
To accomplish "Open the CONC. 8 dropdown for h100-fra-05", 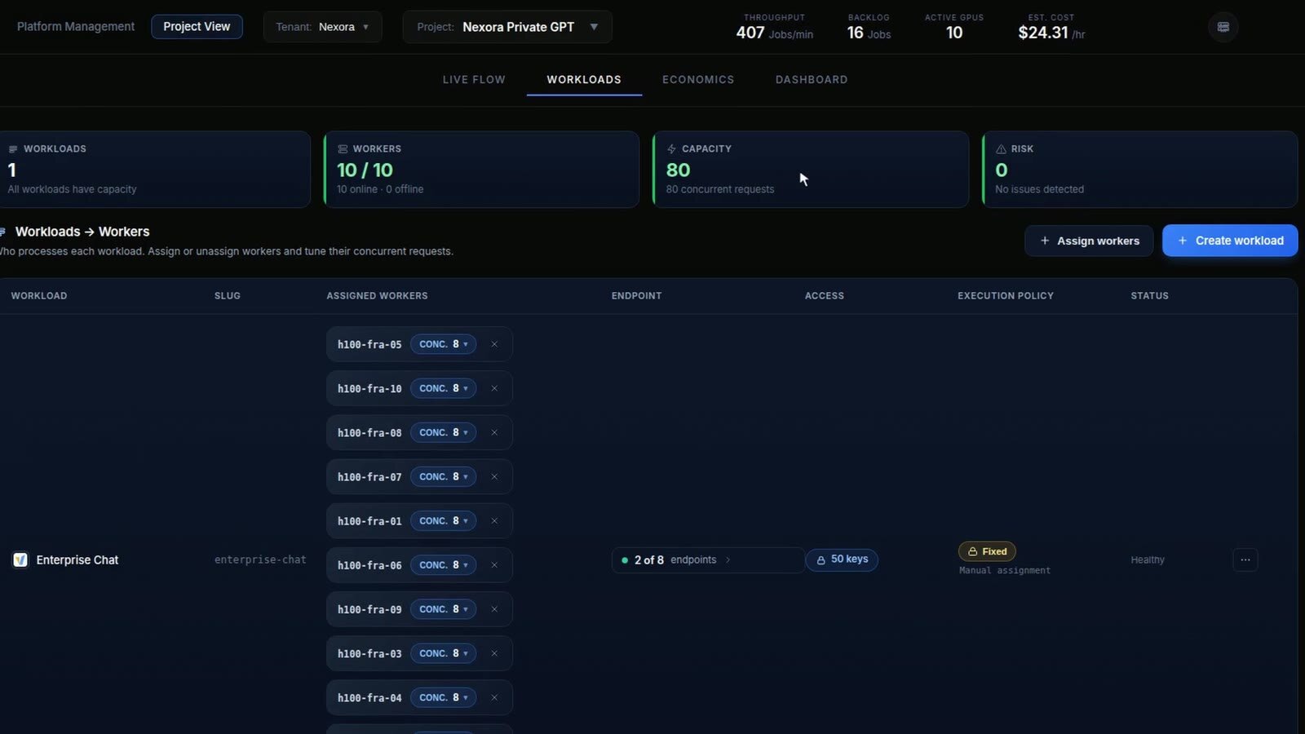I will (443, 344).
